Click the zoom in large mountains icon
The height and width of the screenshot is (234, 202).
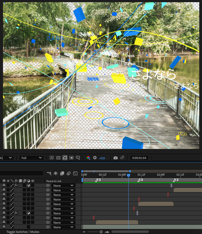tap(107, 232)
